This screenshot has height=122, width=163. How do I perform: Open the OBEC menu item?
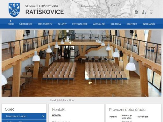point(11,24)
